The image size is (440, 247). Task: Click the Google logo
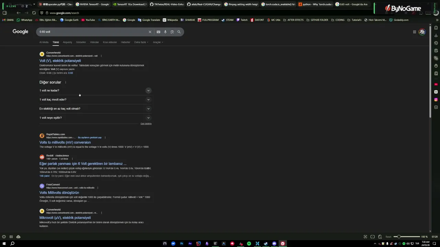coord(21,32)
